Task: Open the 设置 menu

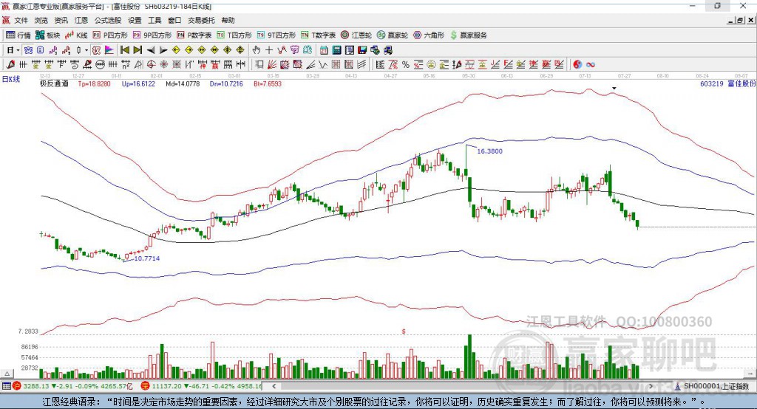Action: point(135,20)
